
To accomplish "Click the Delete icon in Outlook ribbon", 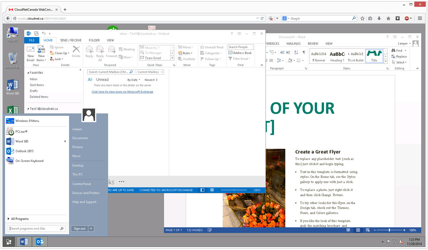I will click(76, 51).
